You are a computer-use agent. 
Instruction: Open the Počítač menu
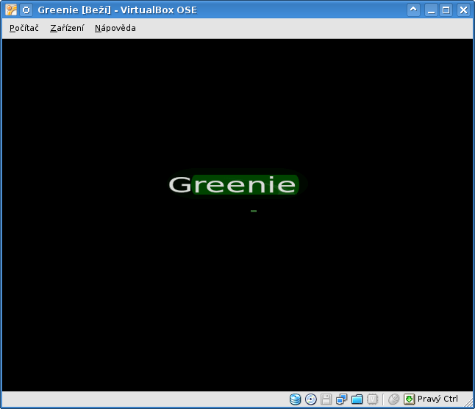24,28
